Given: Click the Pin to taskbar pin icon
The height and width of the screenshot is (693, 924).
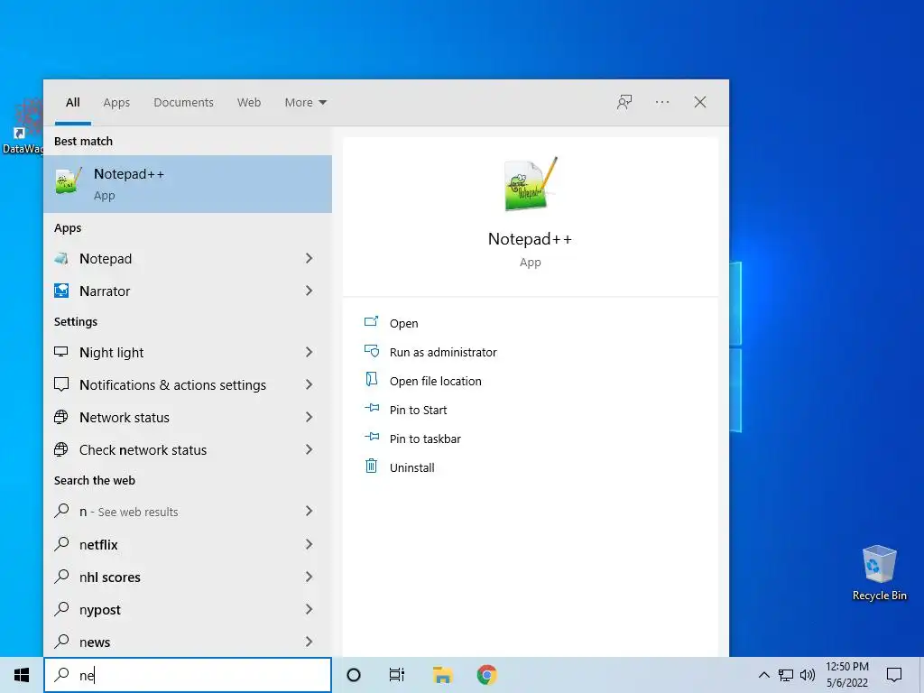Looking at the screenshot, I should coord(371,437).
